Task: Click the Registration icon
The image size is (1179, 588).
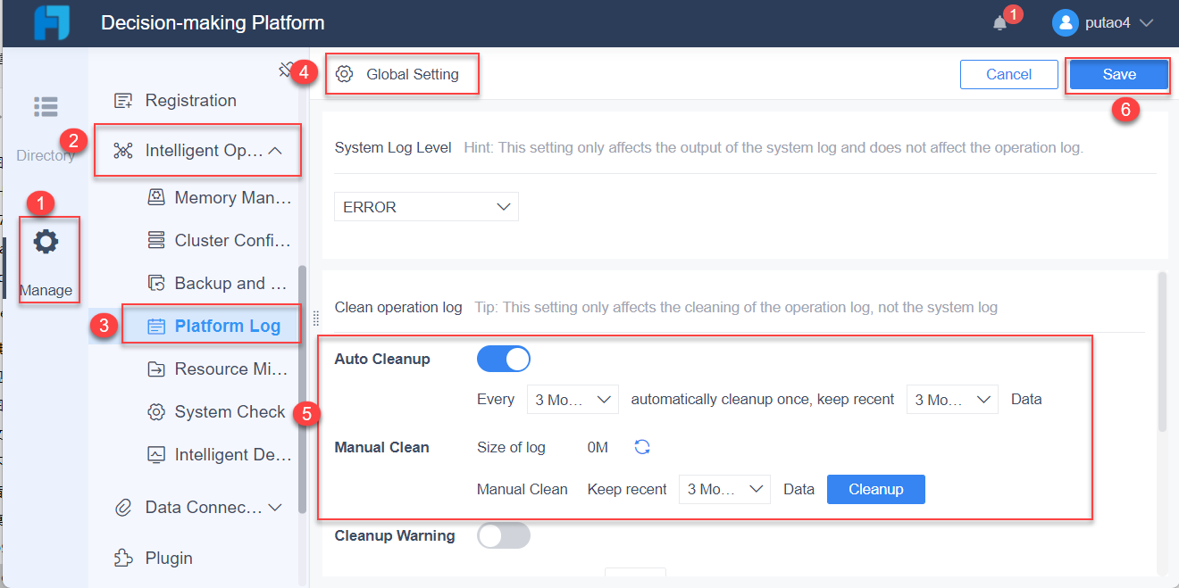Action: tap(123, 101)
